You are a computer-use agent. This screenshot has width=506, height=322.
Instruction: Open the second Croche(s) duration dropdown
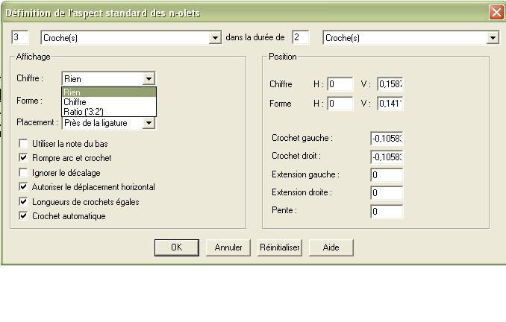click(x=493, y=38)
